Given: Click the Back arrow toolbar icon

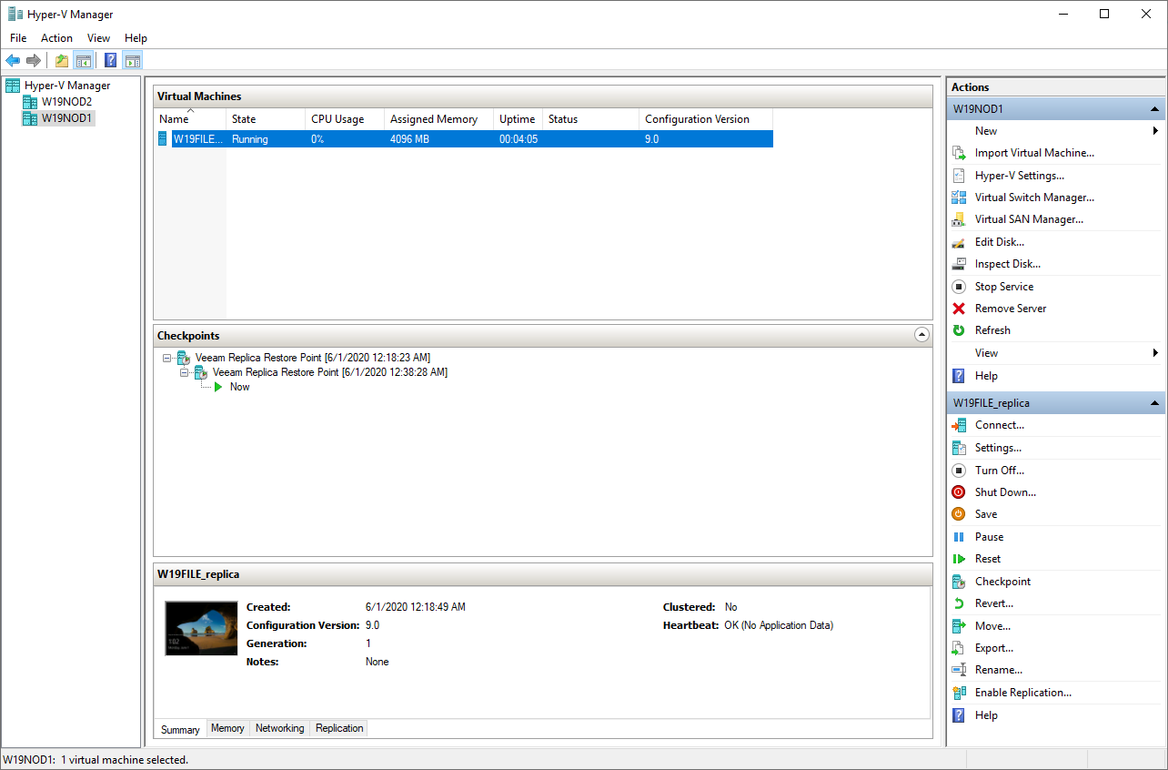Looking at the screenshot, I should [x=13, y=61].
